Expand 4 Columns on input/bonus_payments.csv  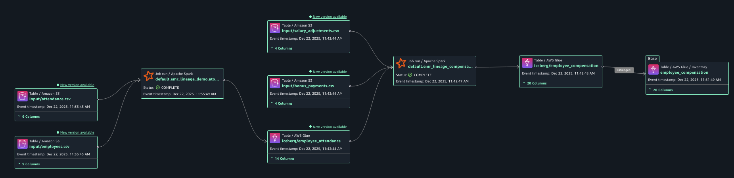coord(282,103)
